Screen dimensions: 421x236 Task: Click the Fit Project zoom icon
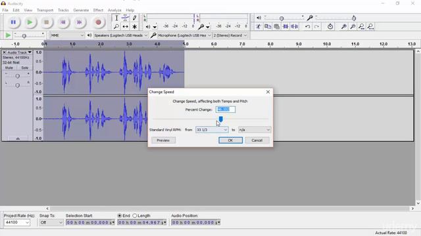(x=370, y=26)
